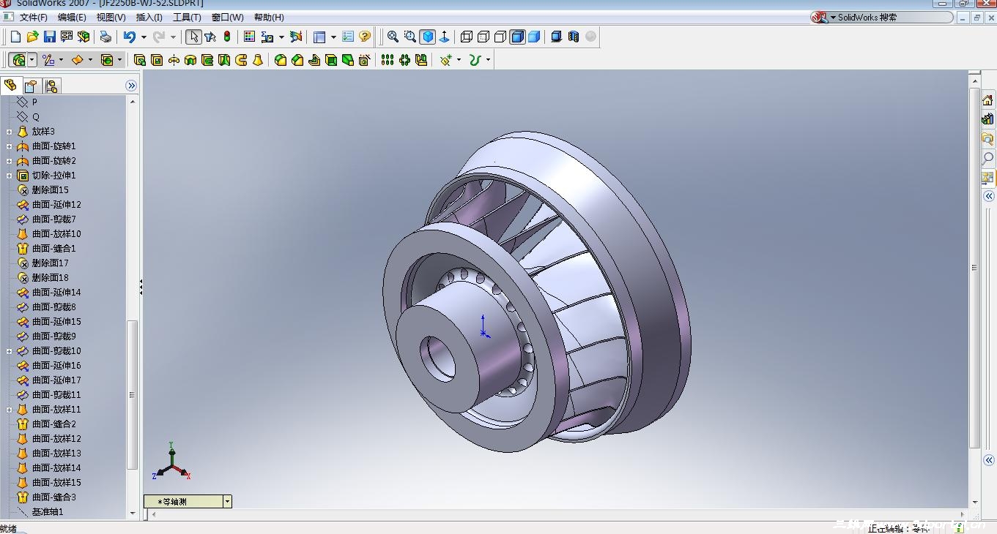Expand the 曲面-旋转1 feature node
The height and width of the screenshot is (534, 997).
pos(10,146)
